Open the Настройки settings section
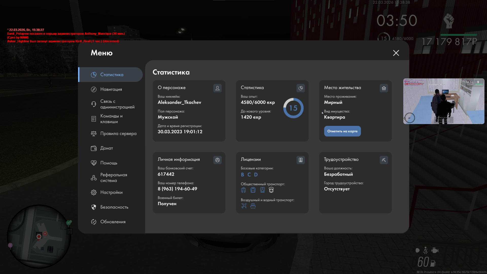The image size is (487, 274). 111,192
